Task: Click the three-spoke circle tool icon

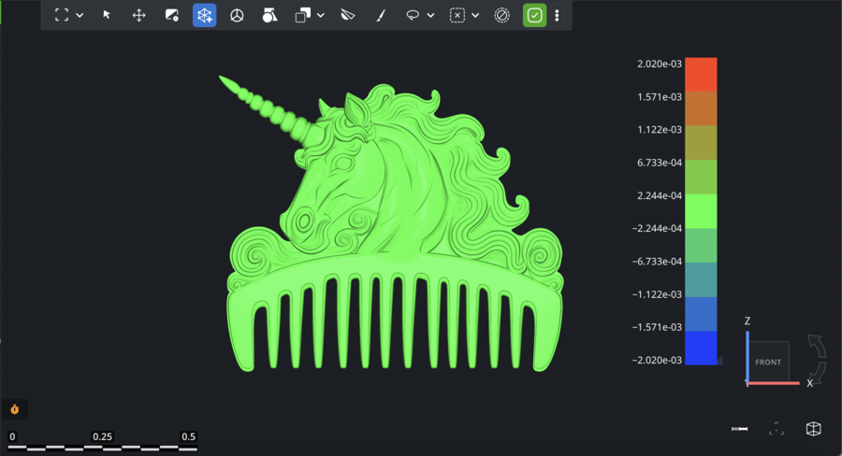Action: click(237, 15)
